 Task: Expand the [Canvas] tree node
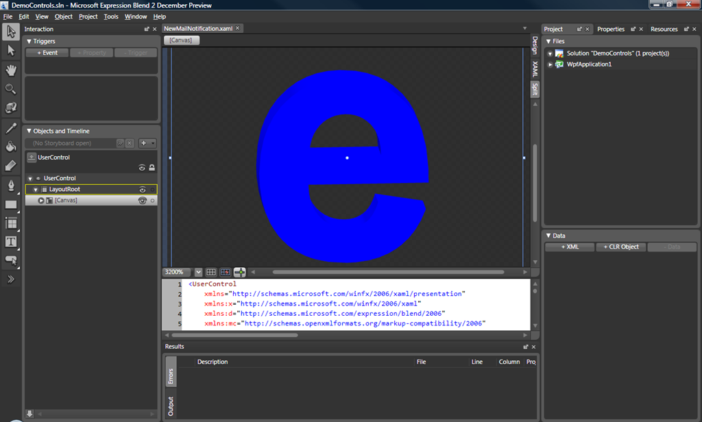[x=40, y=201]
